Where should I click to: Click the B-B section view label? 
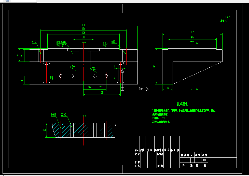[84, 116]
